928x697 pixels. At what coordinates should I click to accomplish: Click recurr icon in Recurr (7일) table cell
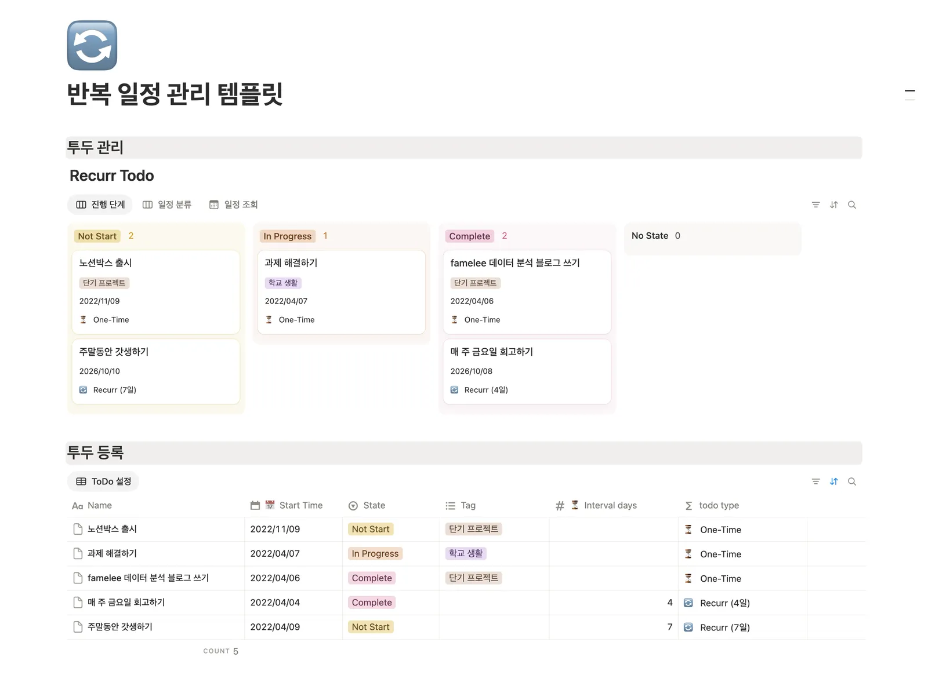click(688, 627)
